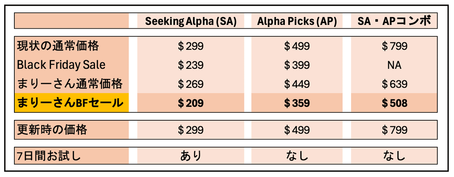Select the highlighted まりーさんBFセール label

pos(70,103)
